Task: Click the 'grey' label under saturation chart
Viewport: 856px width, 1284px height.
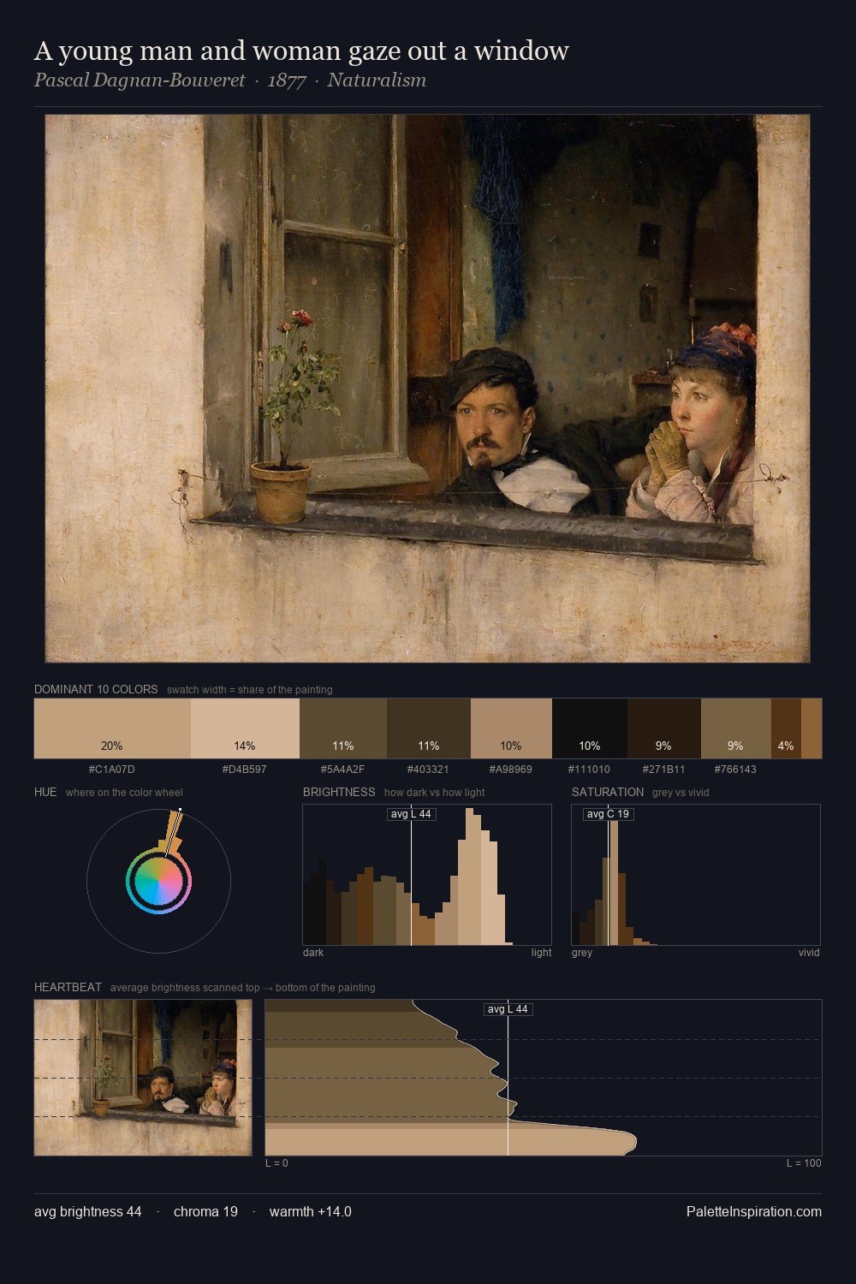Action: (x=582, y=953)
